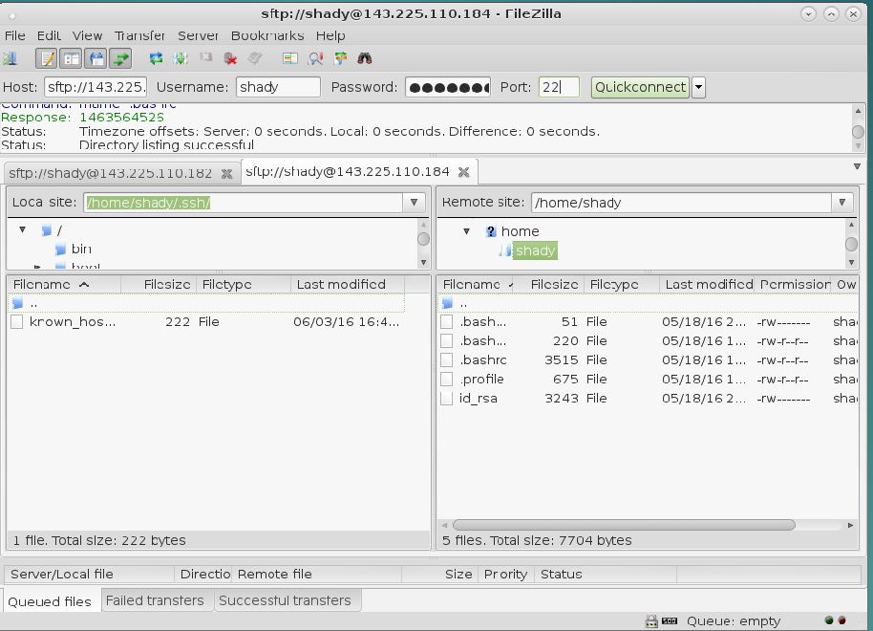
Task: Sort local files by Filesize column
Action: pos(160,284)
